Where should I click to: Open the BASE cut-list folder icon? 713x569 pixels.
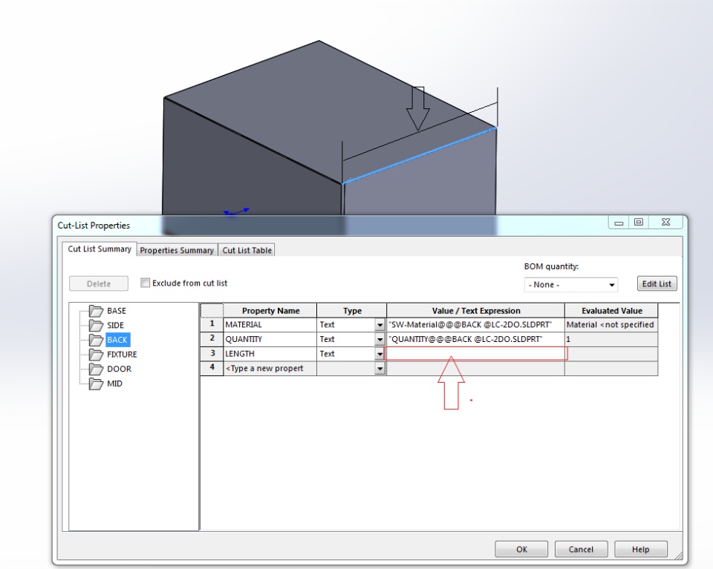(96, 311)
